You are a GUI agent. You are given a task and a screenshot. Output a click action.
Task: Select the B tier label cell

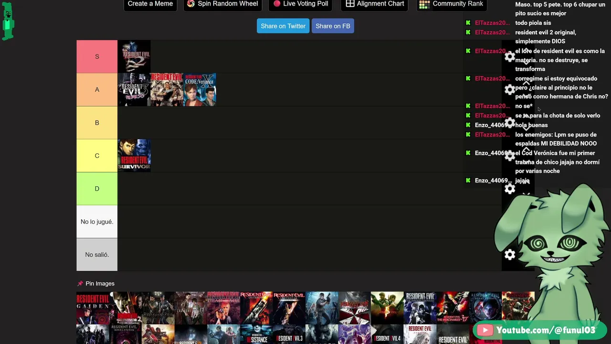coord(97,122)
